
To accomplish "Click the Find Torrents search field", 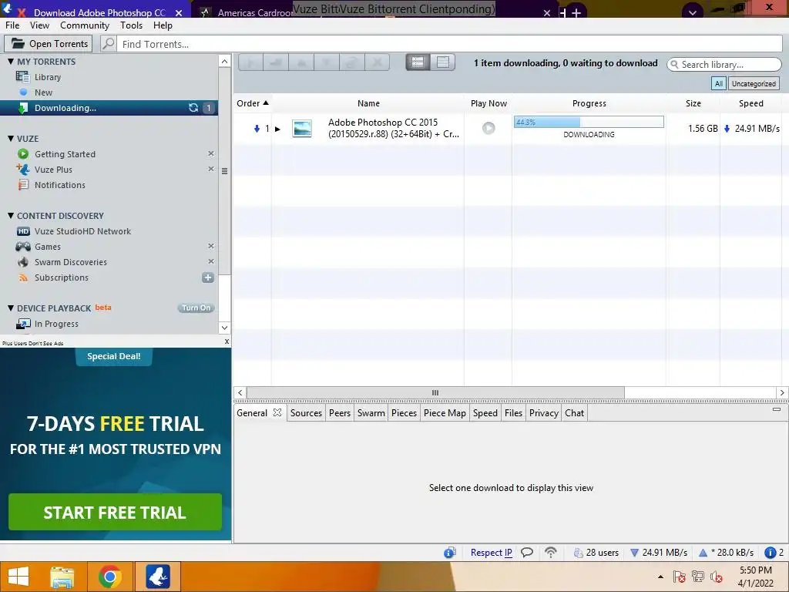I will pyautogui.click(x=451, y=44).
